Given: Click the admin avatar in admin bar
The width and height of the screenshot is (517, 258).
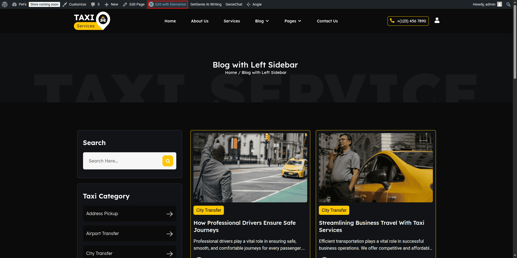Looking at the screenshot, I should (500, 4).
